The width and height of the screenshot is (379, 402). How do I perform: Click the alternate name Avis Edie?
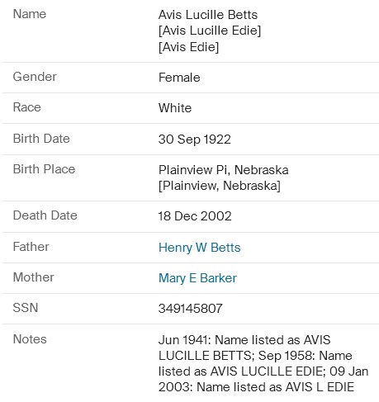click(188, 47)
